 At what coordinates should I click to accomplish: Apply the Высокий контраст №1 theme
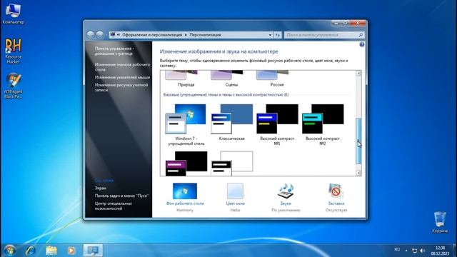point(277,125)
